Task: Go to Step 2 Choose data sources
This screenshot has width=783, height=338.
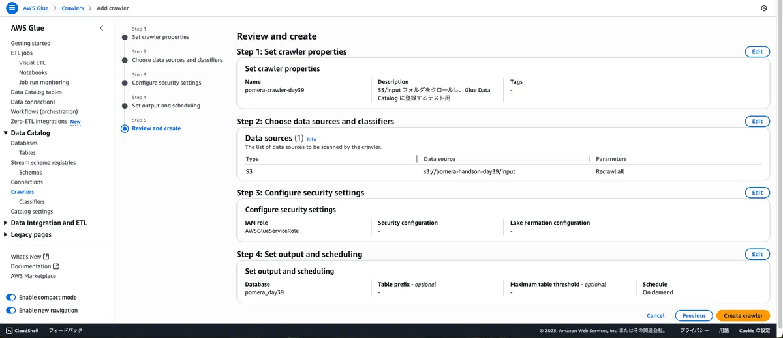Action: (177, 60)
